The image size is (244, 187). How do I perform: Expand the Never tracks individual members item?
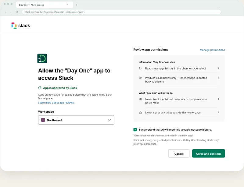[218, 99]
